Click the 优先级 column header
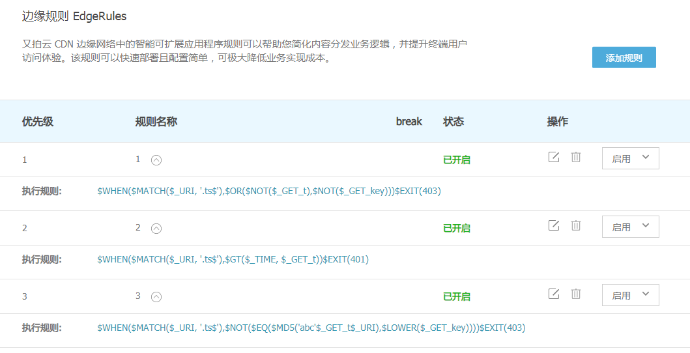The height and width of the screenshot is (353, 690). (x=37, y=121)
